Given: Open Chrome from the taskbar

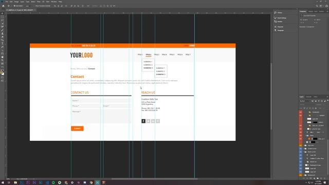Looking at the screenshot, I should [91, 182].
